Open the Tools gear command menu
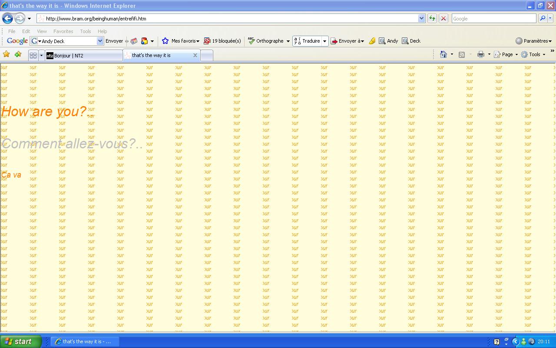This screenshot has height=348, width=556. [x=533, y=54]
